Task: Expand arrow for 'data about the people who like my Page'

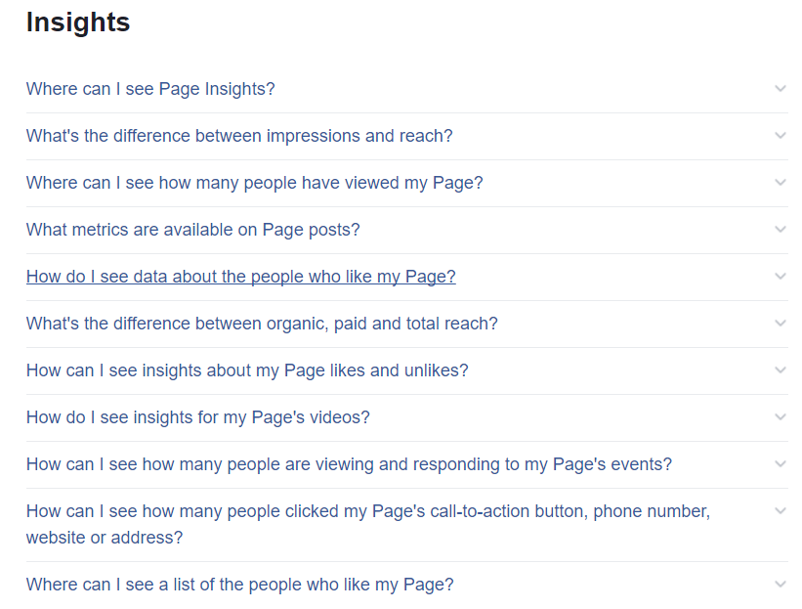Action: pyautogui.click(x=780, y=277)
